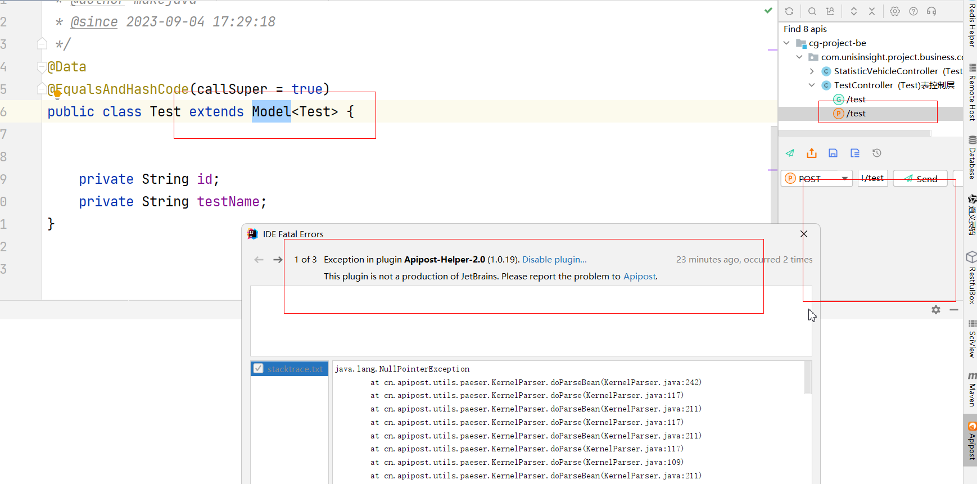This screenshot has width=977, height=484.
Task: Expand the StatisticVehicleController node
Action: 812,71
